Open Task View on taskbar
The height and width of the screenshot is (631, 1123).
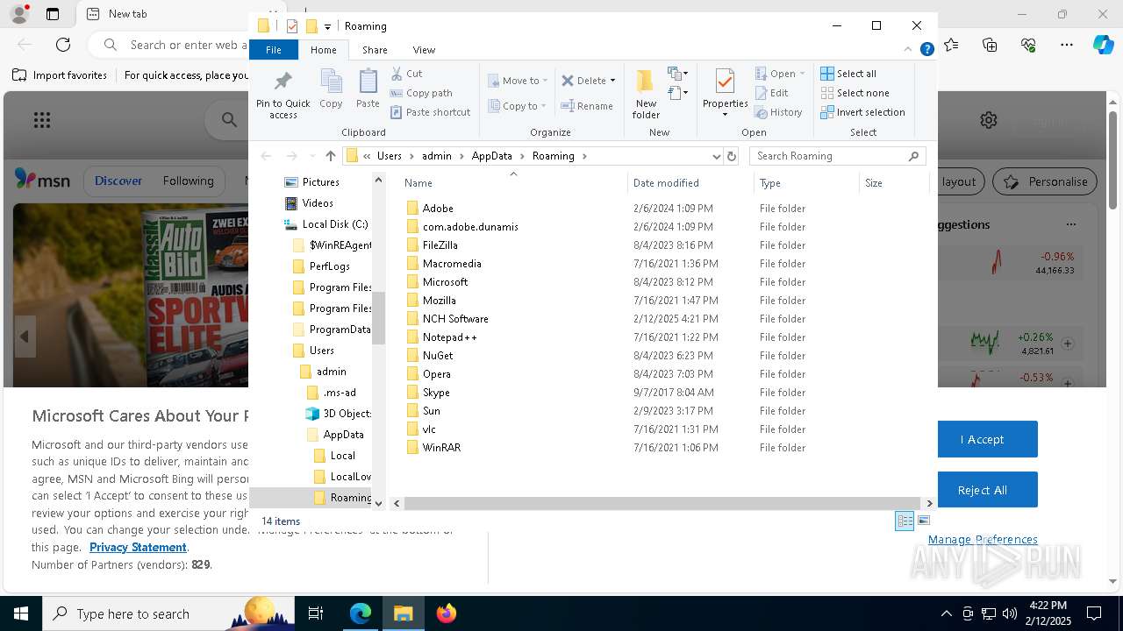click(316, 613)
